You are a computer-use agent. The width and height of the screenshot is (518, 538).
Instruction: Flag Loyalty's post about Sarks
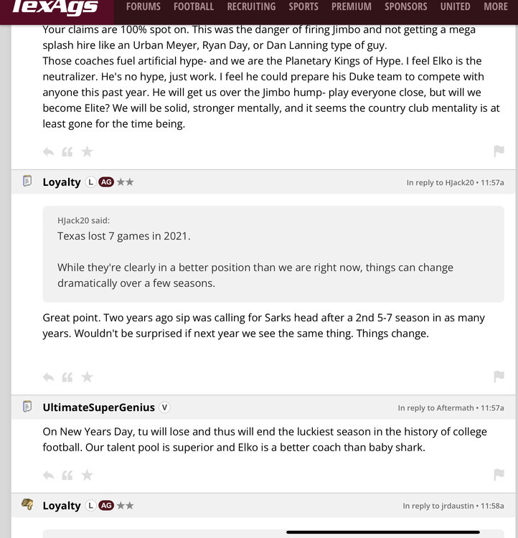point(499,377)
